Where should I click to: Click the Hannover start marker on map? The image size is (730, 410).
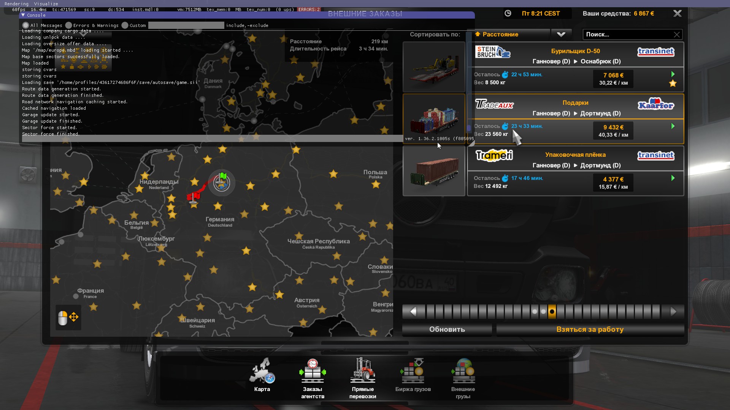tap(222, 183)
